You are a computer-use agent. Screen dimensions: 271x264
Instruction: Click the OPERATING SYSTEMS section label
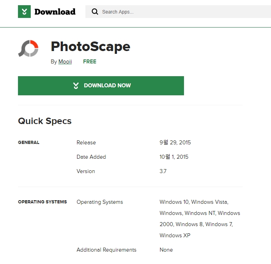(x=43, y=202)
